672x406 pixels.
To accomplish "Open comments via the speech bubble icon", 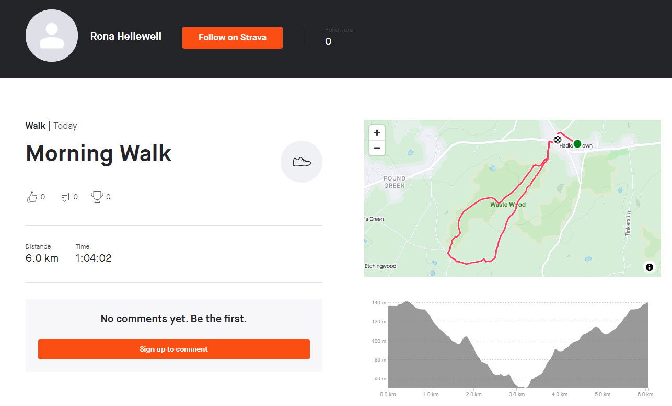I will (64, 197).
